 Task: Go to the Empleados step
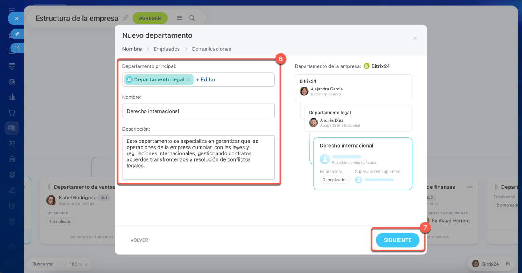click(x=166, y=49)
